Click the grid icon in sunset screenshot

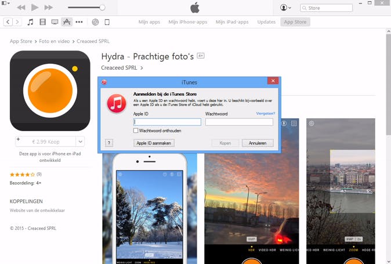(x=294, y=124)
